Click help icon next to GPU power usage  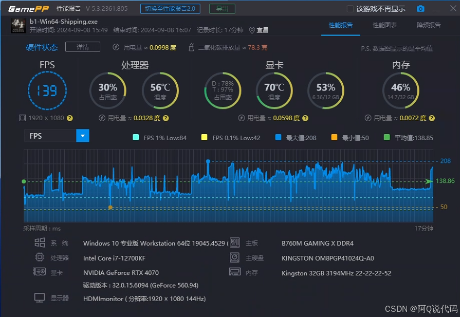click(x=305, y=118)
